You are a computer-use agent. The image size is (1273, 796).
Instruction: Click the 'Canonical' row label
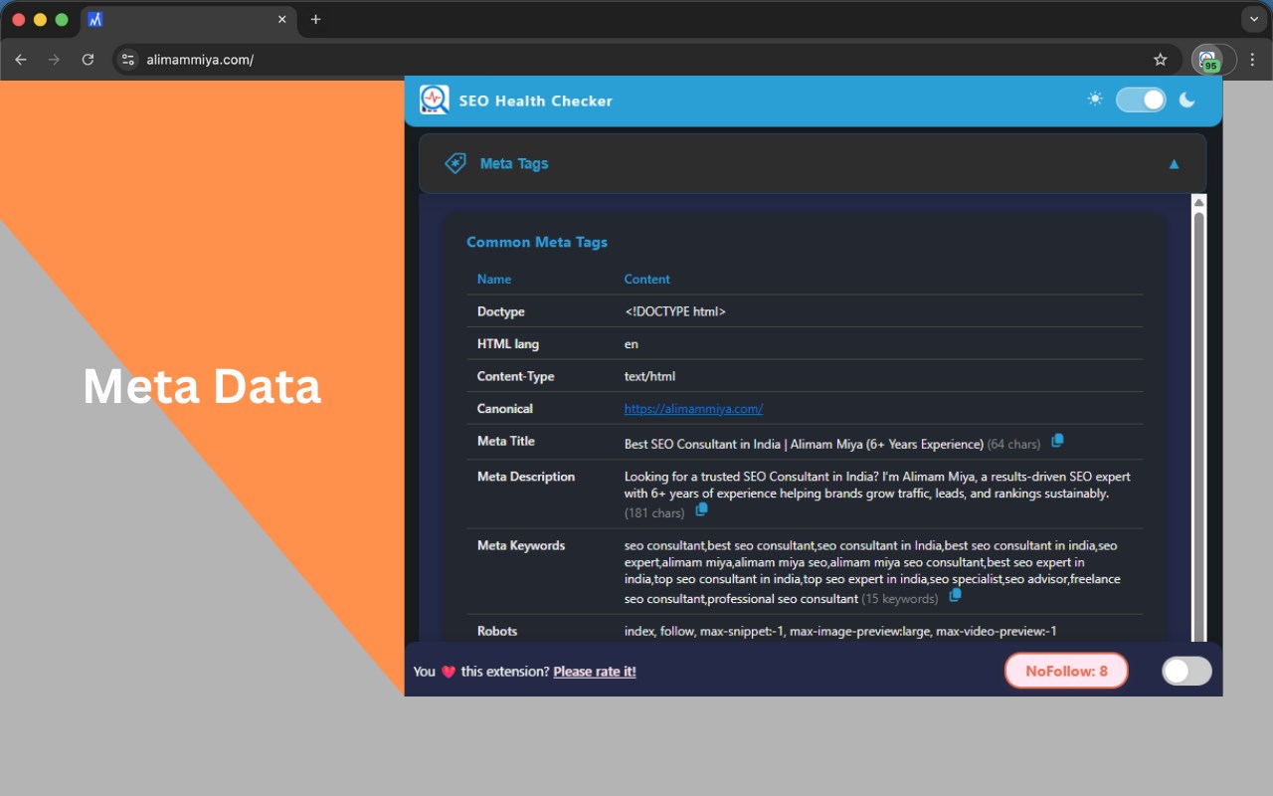(x=505, y=409)
